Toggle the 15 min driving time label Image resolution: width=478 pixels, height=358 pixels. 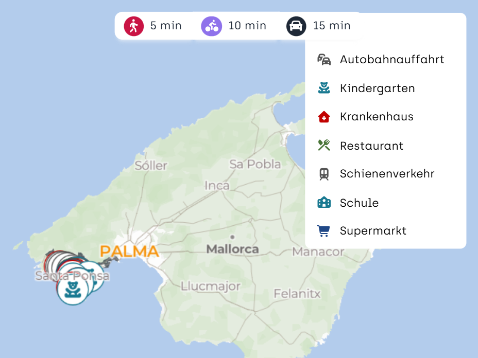tap(332, 26)
